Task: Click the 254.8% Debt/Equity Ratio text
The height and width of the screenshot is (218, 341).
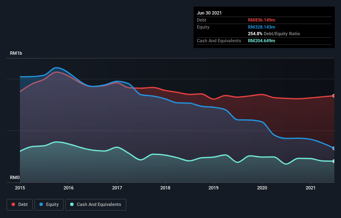Action: (x=274, y=34)
